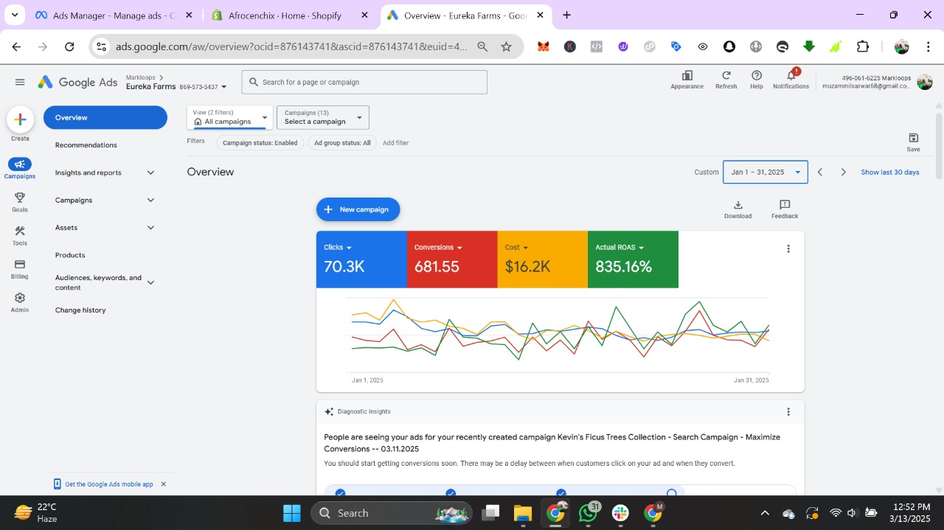Open the Windows Start menu
944x530 pixels.
[x=292, y=513]
